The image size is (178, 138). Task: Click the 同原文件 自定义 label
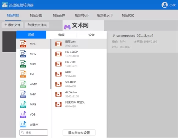click(75, 102)
